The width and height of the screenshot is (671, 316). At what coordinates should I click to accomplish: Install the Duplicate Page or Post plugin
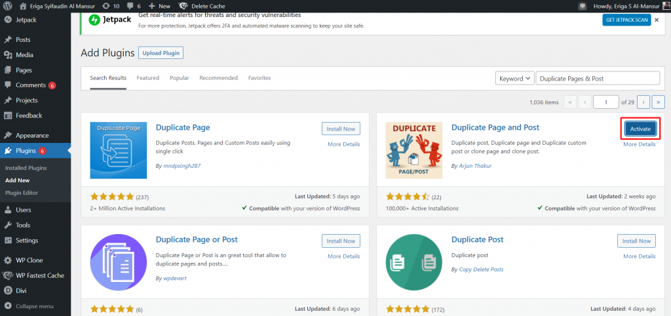pos(341,241)
